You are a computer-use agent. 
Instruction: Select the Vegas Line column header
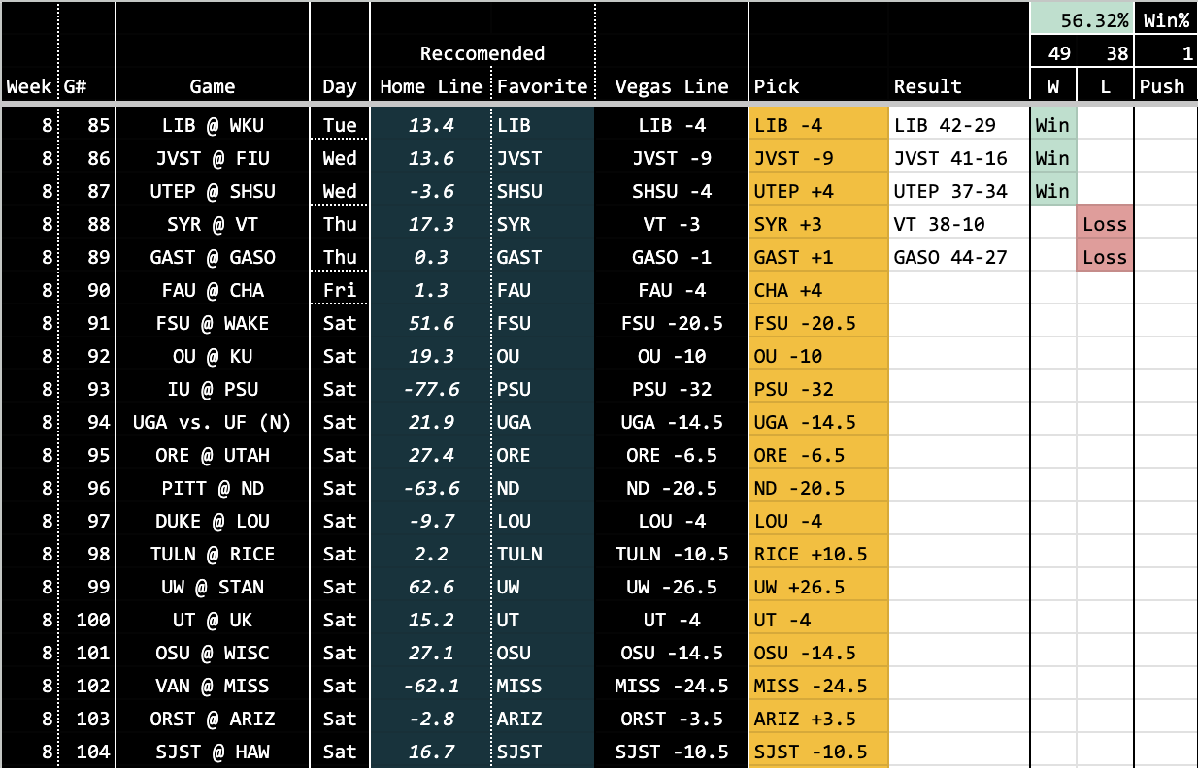pyautogui.click(x=671, y=86)
